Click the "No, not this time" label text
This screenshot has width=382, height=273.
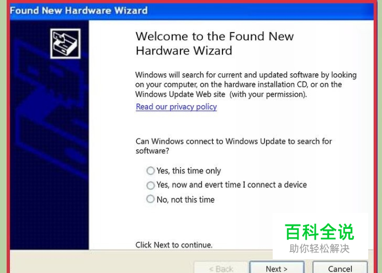pos(185,200)
